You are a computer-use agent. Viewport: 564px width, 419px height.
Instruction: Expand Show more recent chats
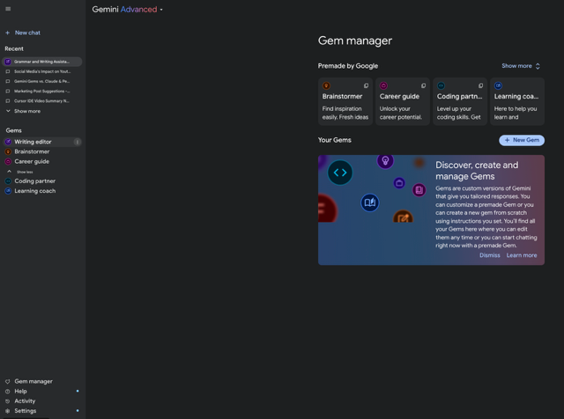[24, 111]
